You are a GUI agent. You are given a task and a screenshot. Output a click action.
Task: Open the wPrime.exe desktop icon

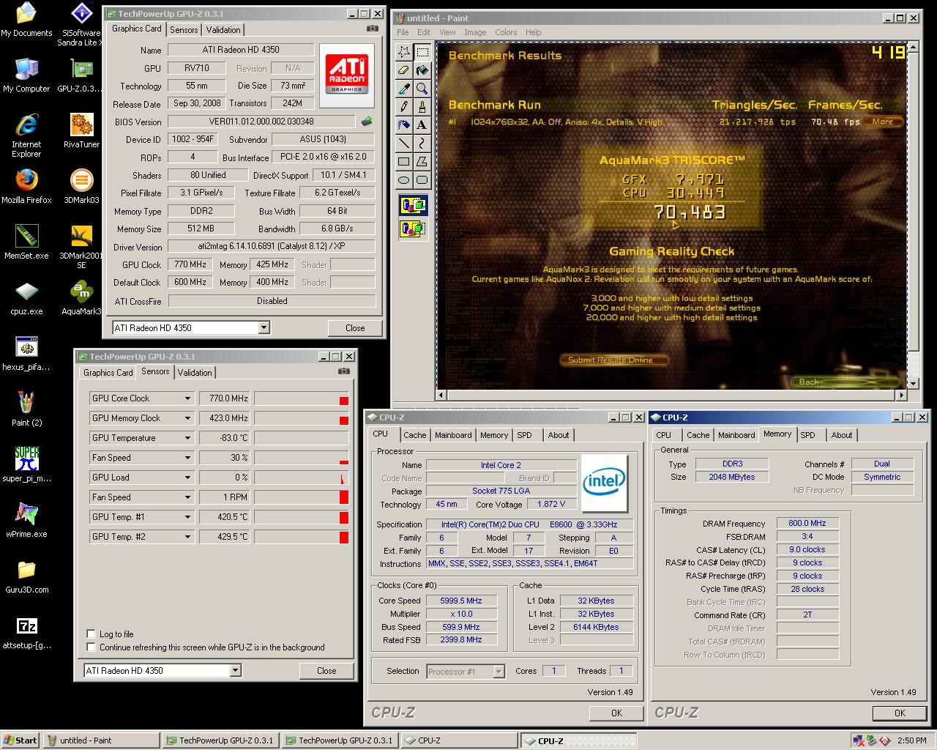coord(26,520)
